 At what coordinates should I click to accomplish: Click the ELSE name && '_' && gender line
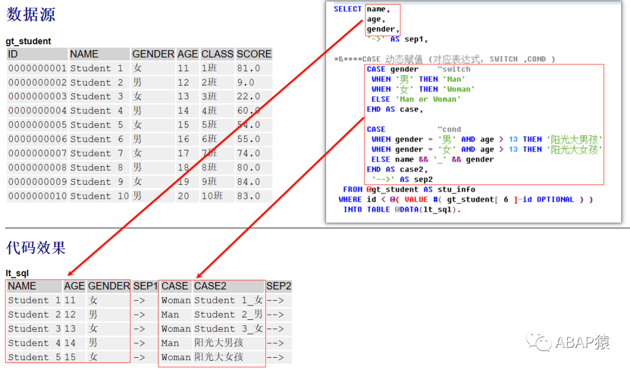point(433,159)
